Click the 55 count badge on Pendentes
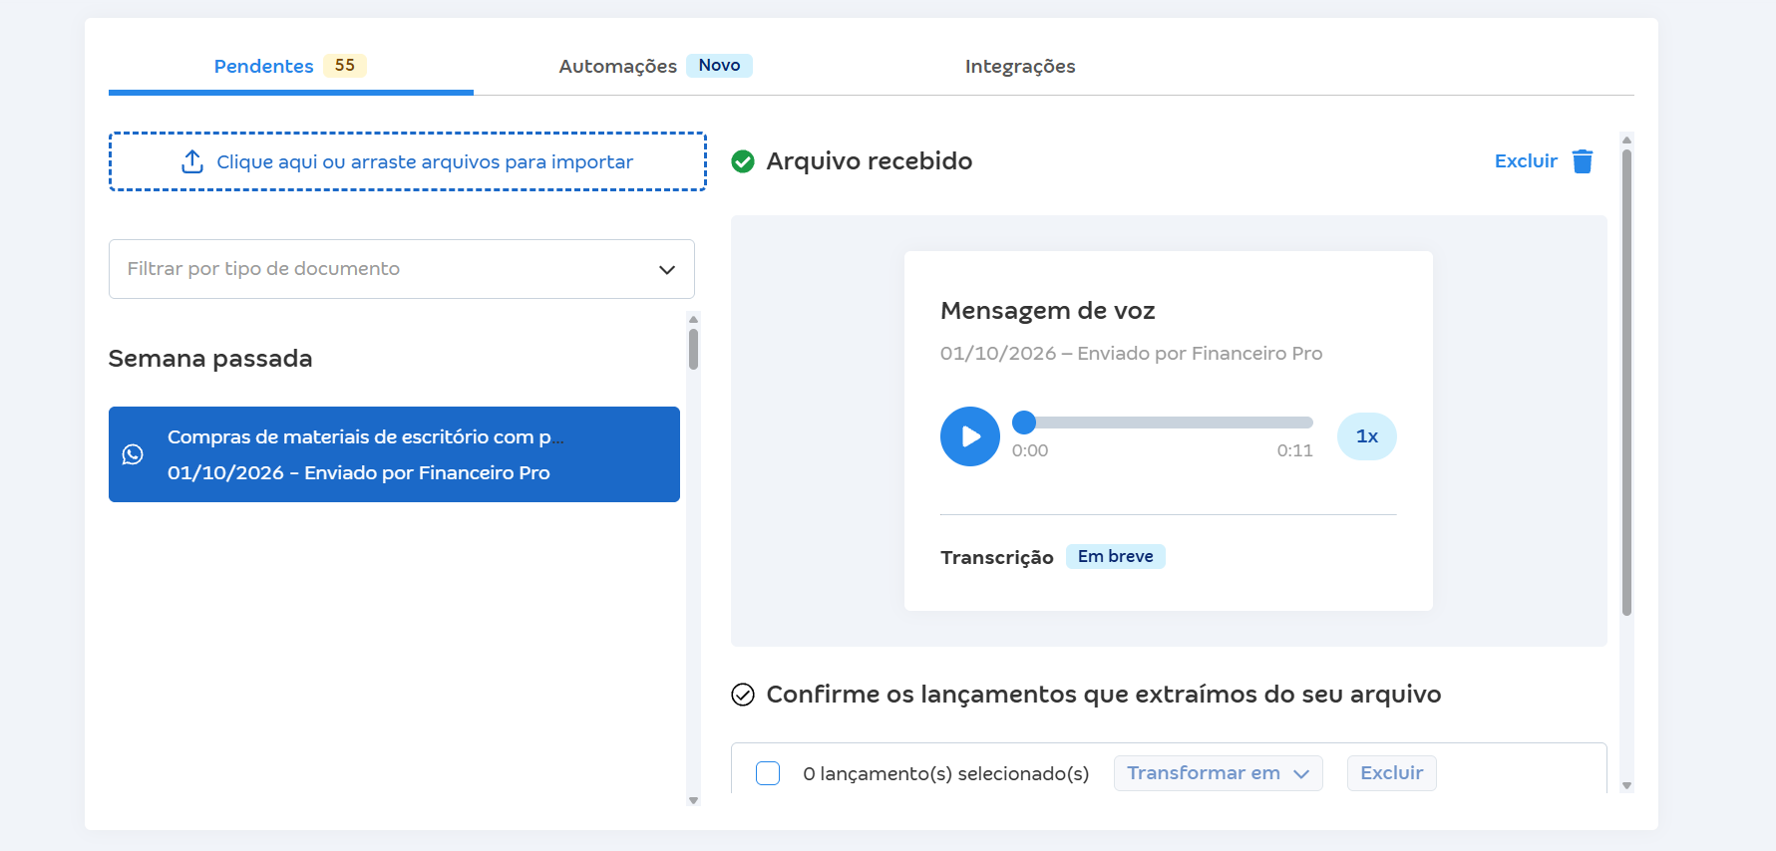Viewport: 1776px width, 851px height. (345, 66)
